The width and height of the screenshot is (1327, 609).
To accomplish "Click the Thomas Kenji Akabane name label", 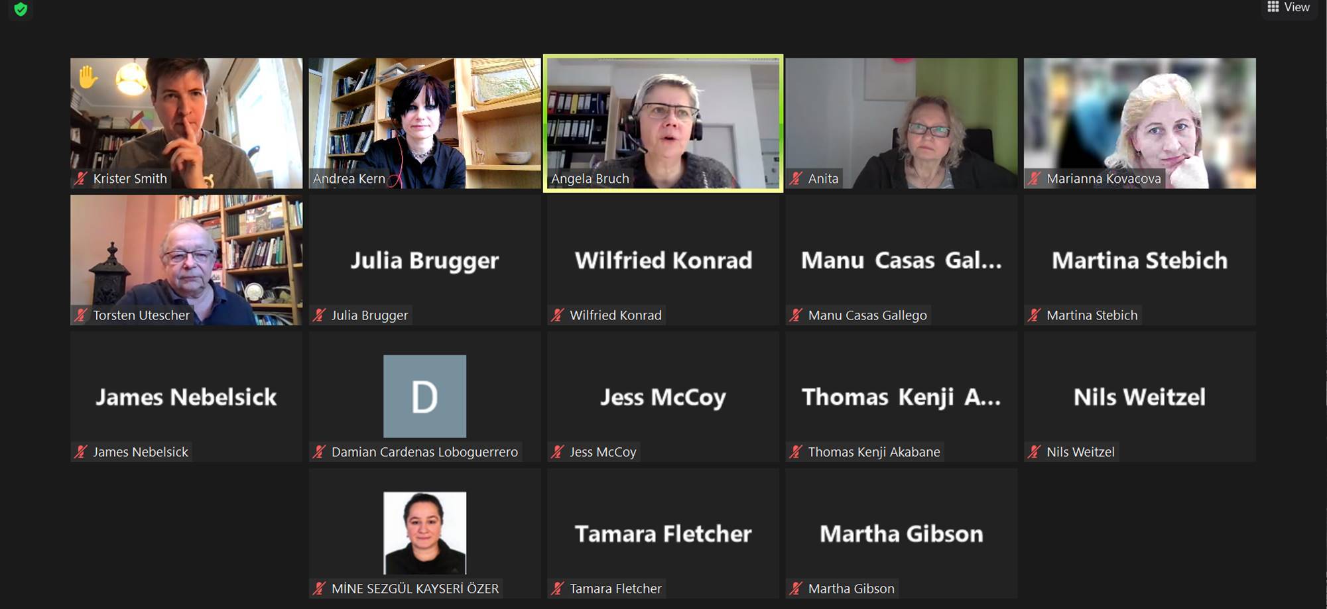I will 873,452.
